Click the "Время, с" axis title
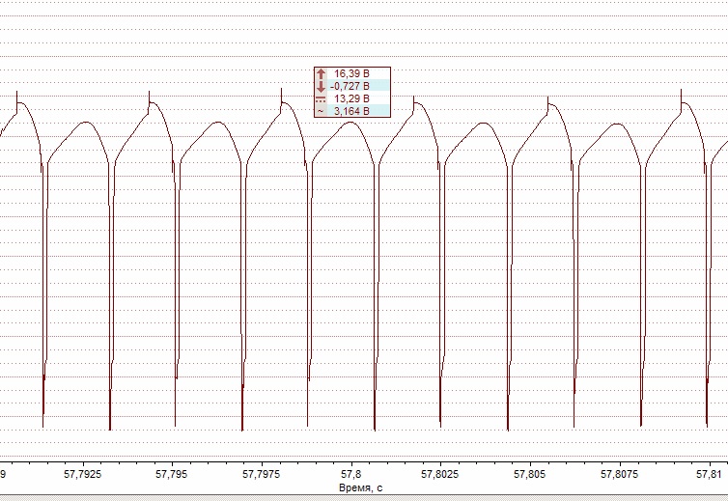The height and width of the screenshot is (501, 728). (x=362, y=489)
